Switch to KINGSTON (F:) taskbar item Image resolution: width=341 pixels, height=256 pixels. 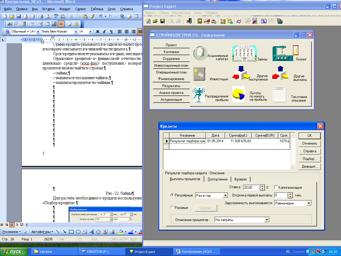102,252
